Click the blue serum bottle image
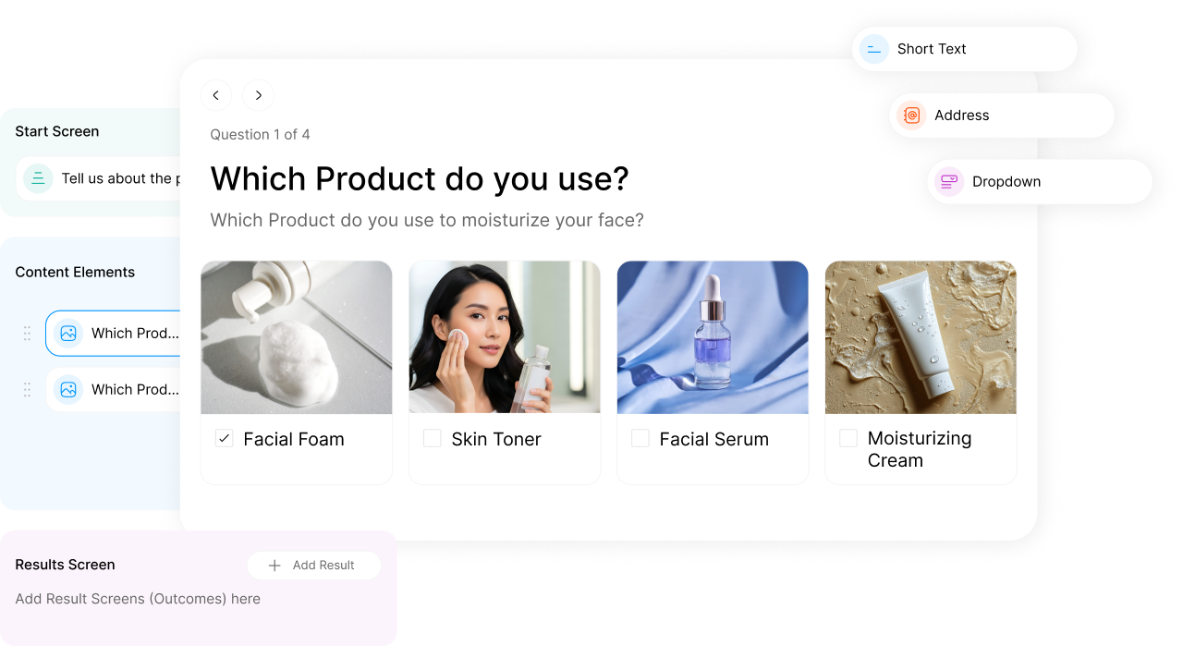This screenshot has width=1183, height=646. click(x=713, y=337)
